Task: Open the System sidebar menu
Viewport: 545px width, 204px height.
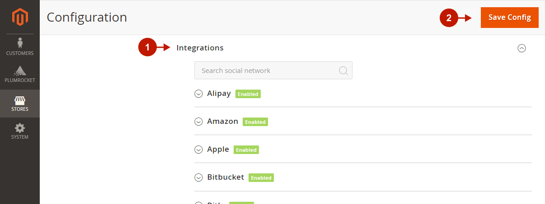Action: tap(20, 131)
